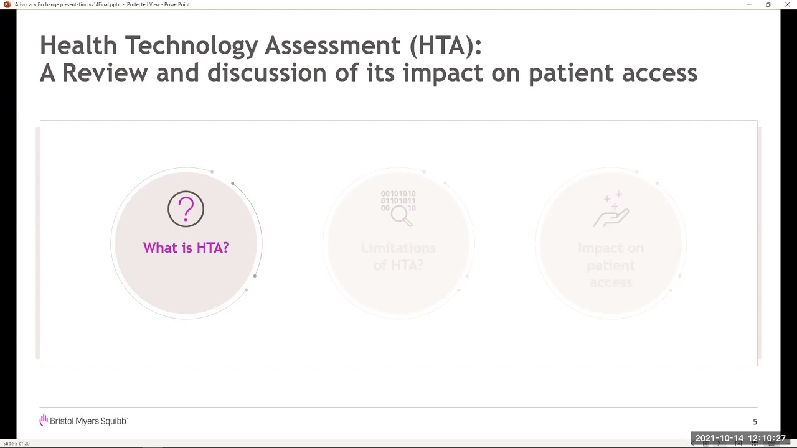Click the PowerPoint app icon in title bar
The height and width of the screenshot is (448, 797).
pyautogui.click(x=7, y=4)
